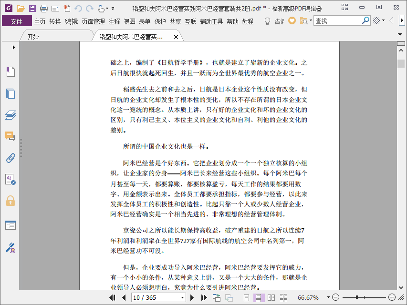Open the 66.67% zoom level dropdown

point(328,297)
